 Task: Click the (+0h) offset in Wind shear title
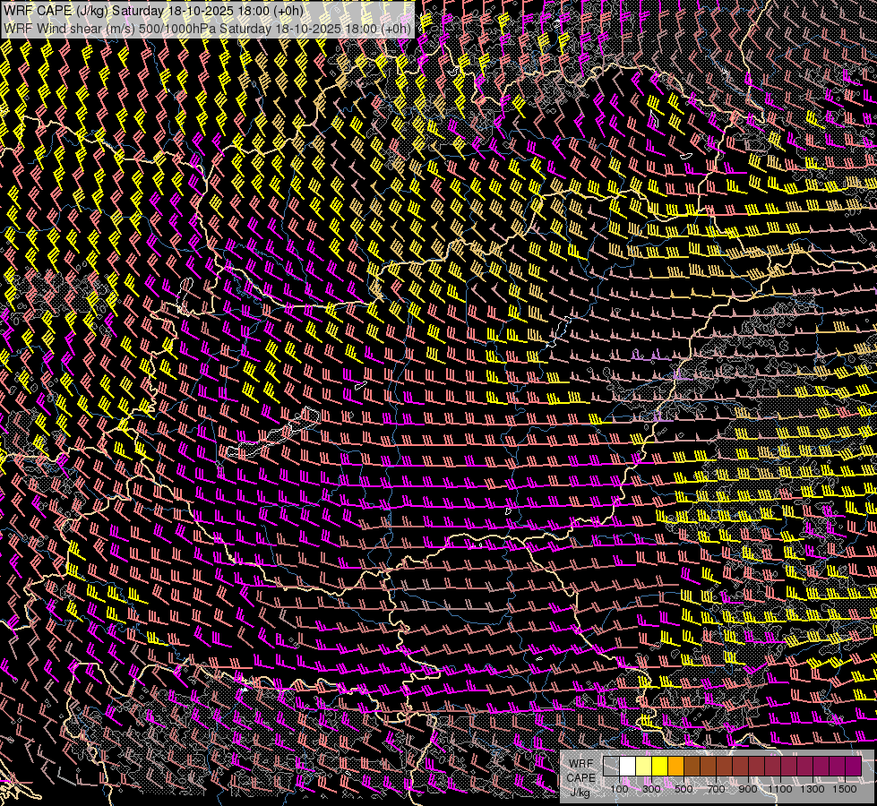click(395, 28)
